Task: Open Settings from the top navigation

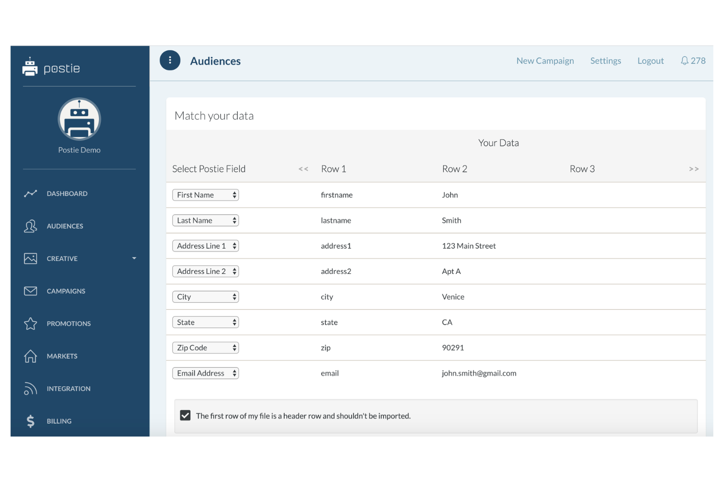Action: click(605, 61)
